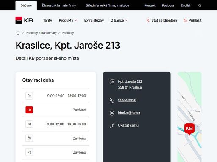Click the email @ icon
The height and width of the screenshot is (162, 217).
click(112, 113)
